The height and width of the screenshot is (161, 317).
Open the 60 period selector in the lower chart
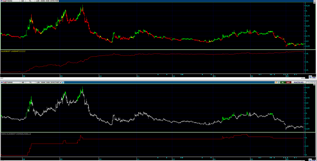pos(23,82)
